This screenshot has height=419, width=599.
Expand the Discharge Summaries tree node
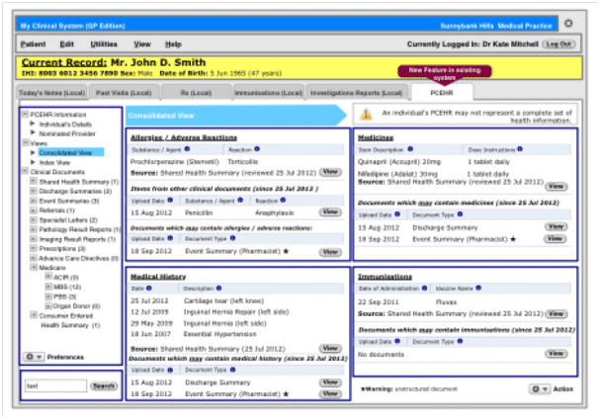pos(35,189)
